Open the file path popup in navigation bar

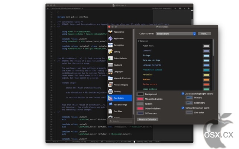click(x=68, y=9)
